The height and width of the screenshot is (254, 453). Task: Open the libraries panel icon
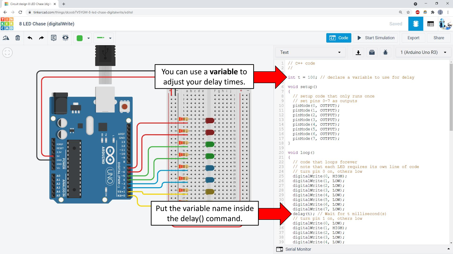click(x=372, y=52)
